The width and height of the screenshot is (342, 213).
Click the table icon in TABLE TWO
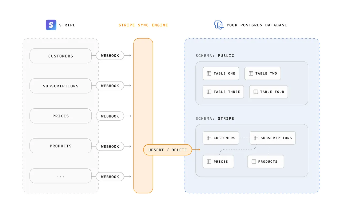251,73
